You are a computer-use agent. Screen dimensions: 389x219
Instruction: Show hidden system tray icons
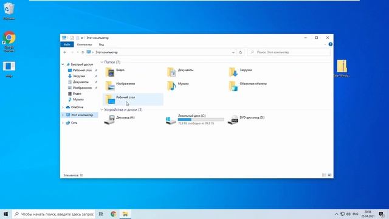coord(336,214)
